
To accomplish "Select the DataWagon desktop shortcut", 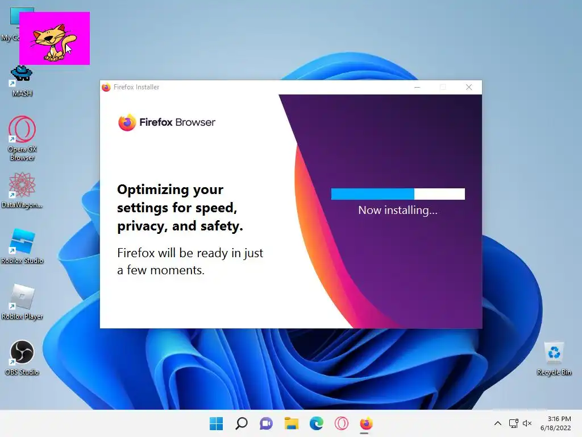I will (x=22, y=190).
